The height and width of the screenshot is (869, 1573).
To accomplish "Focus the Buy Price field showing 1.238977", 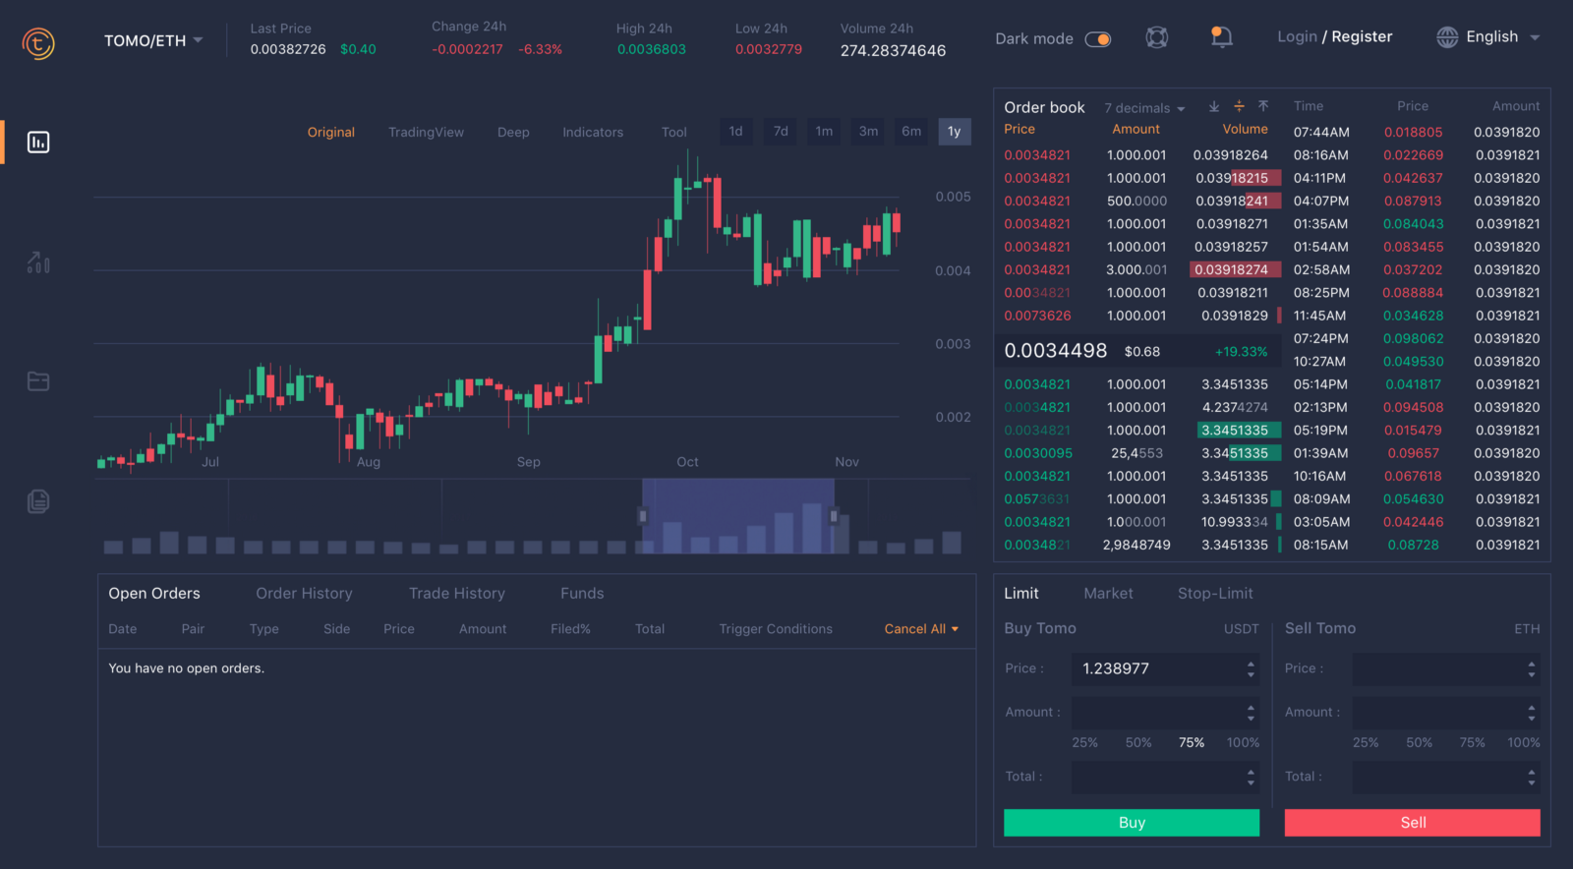I will [x=1166, y=669].
